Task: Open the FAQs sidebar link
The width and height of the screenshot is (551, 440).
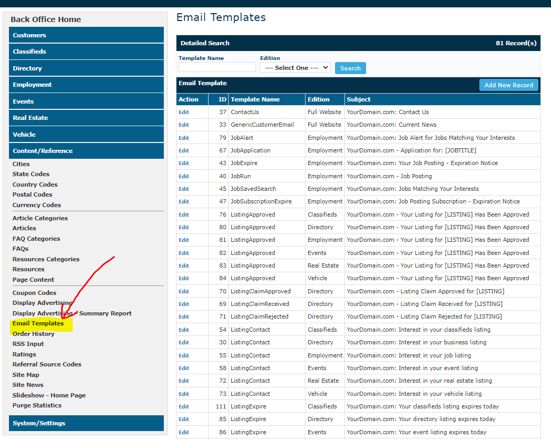Action: point(21,249)
